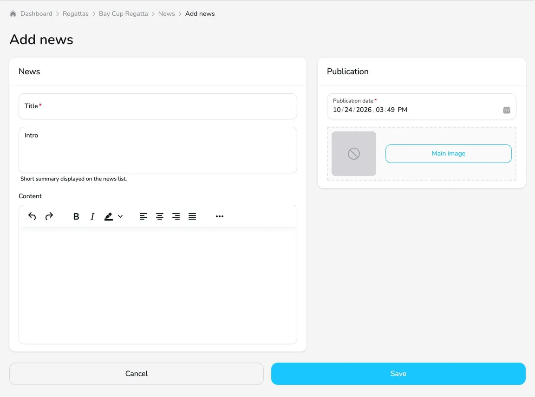Open highlight color dropdown arrow
Screen dimensions: 535x397
[x=120, y=216]
